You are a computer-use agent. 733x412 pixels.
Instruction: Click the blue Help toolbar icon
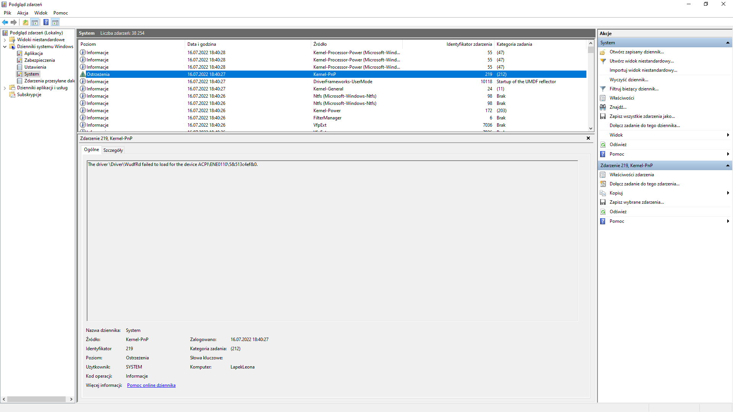[46, 22]
